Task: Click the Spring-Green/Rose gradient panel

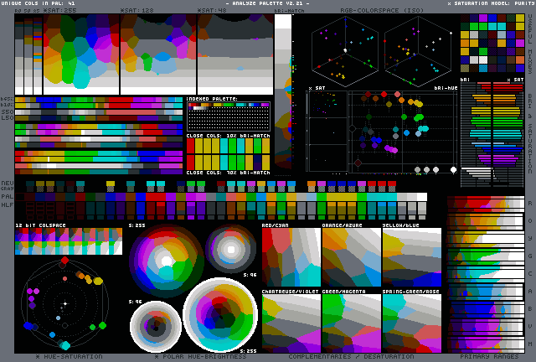Action: pyautogui.click(x=411, y=322)
